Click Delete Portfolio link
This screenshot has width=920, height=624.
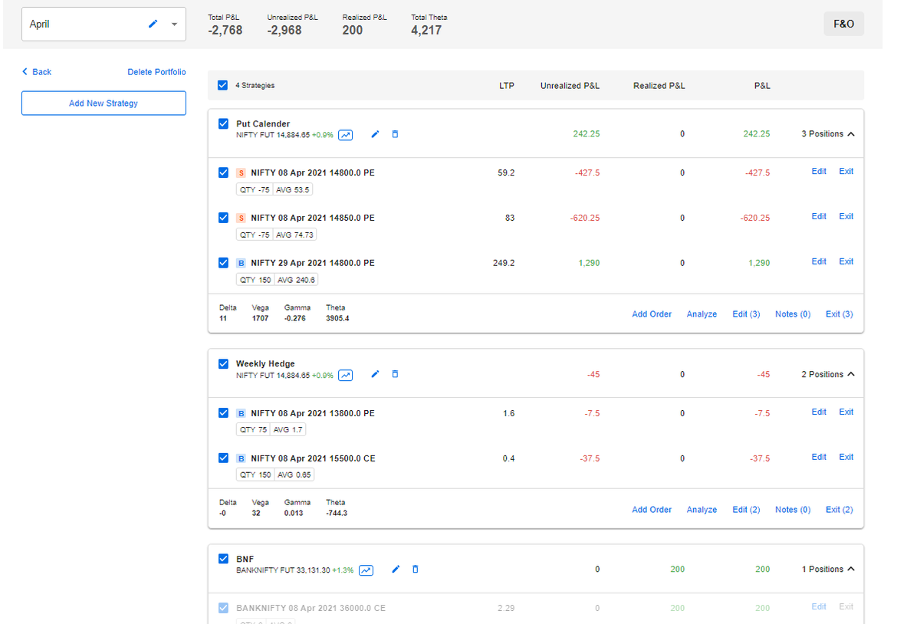pyautogui.click(x=156, y=72)
